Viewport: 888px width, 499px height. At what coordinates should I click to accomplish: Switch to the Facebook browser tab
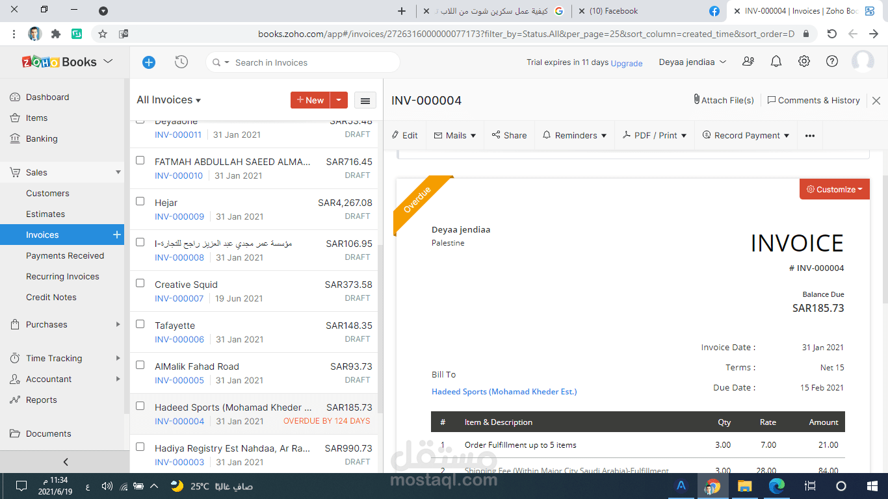[x=649, y=11]
